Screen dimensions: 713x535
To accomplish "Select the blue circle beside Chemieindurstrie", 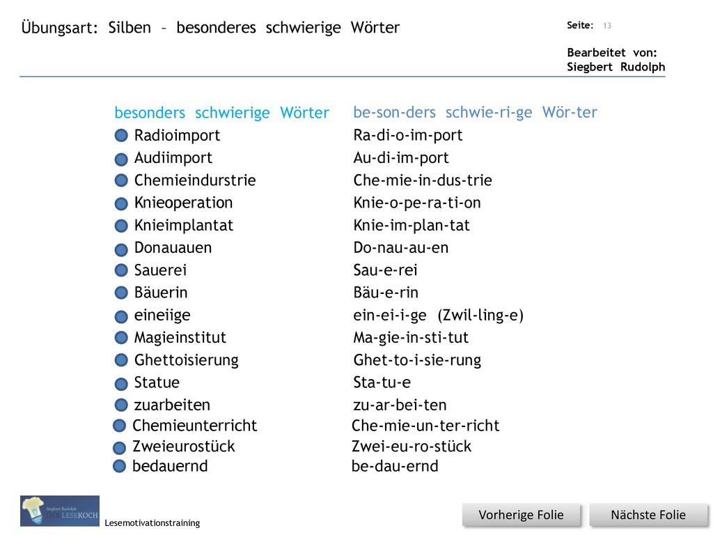I will [x=121, y=180].
